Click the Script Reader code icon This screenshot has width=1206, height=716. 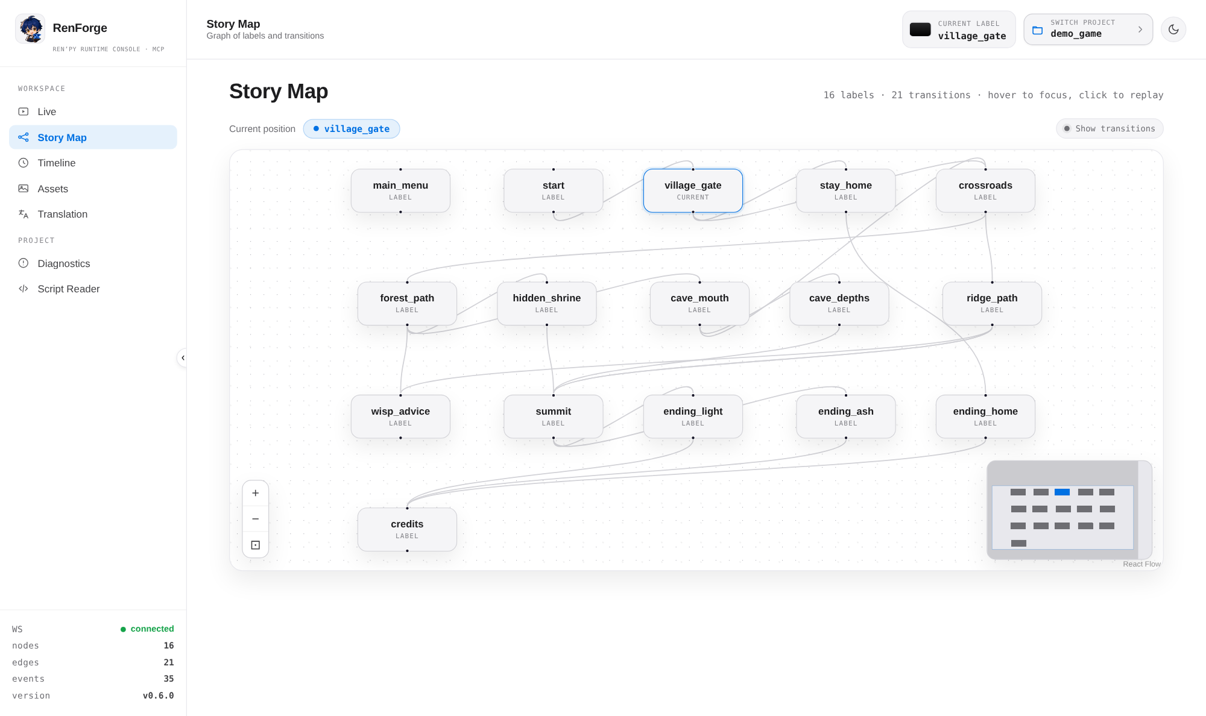24,289
